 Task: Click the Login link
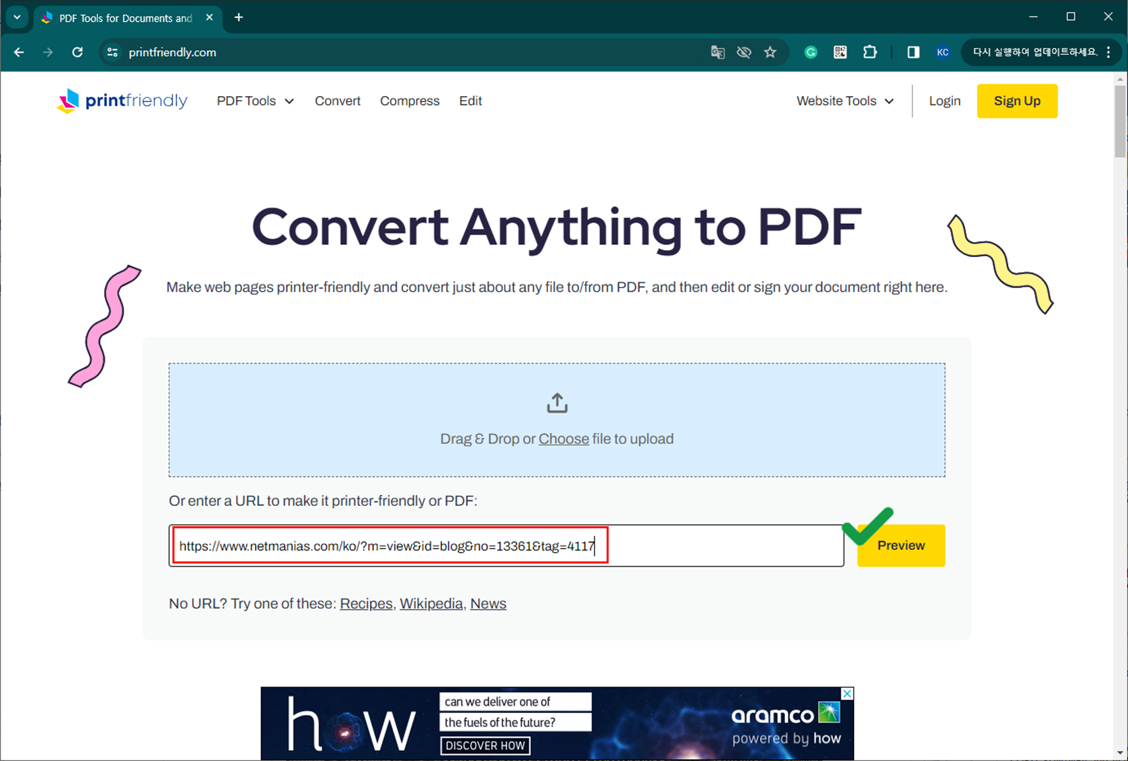tap(945, 101)
